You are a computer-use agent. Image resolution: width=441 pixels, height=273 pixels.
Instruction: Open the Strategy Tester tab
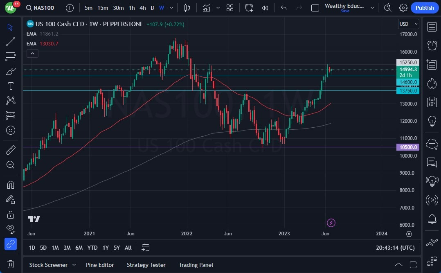point(146,265)
